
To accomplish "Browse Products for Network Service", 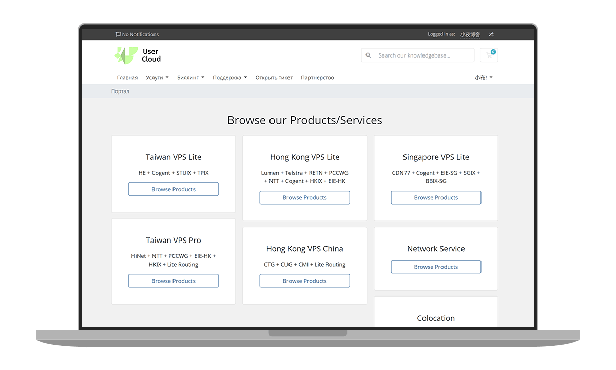I will point(436,267).
